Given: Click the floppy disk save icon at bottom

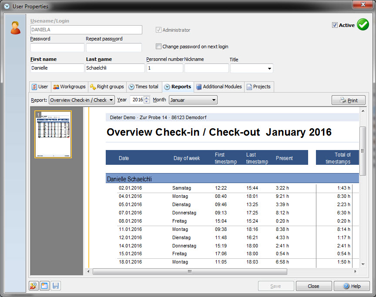Looking at the screenshot, I should coord(55,286).
